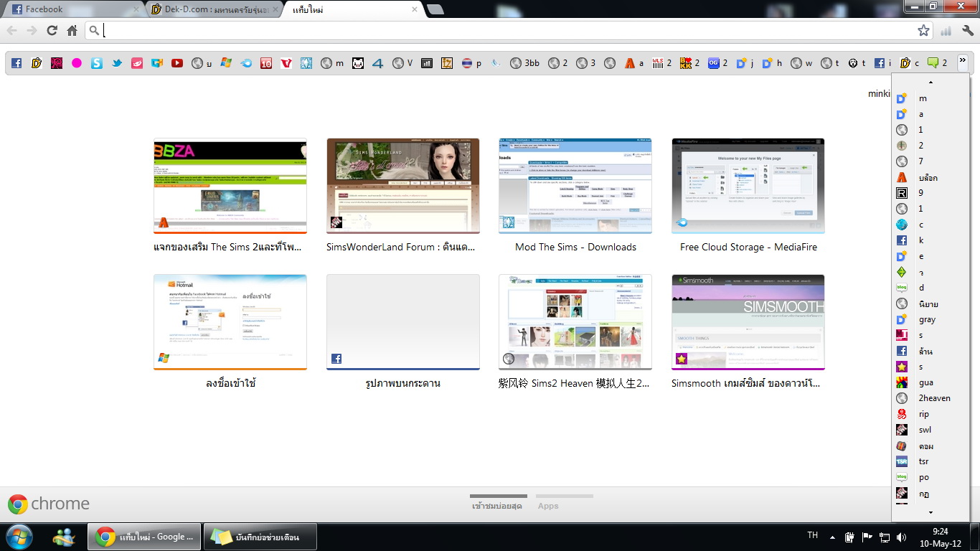The image size is (980, 551).
Task: Choose the ล้าน bookmark in overflow list
Action: click(x=930, y=351)
